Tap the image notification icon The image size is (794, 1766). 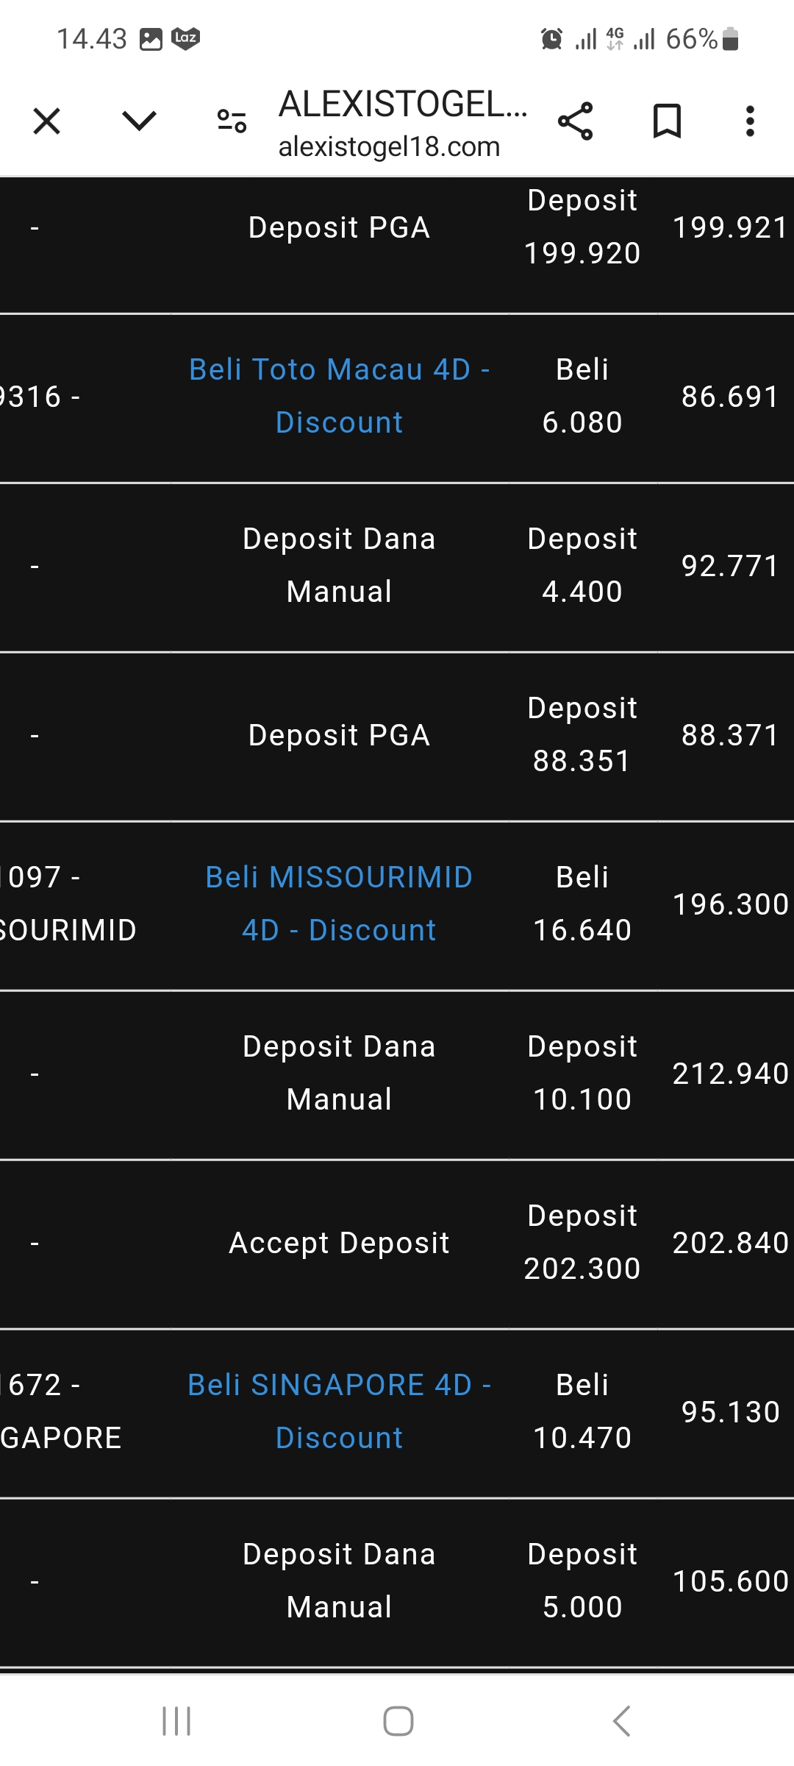[151, 39]
